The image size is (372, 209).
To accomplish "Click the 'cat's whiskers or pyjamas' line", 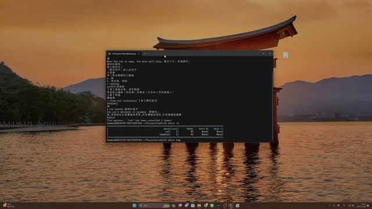I will (133, 112).
